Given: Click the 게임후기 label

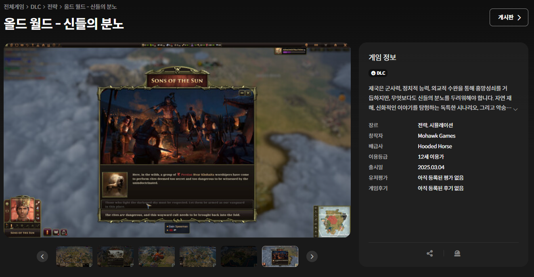Looking at the screenshot, I should click(x=378, y=188).
